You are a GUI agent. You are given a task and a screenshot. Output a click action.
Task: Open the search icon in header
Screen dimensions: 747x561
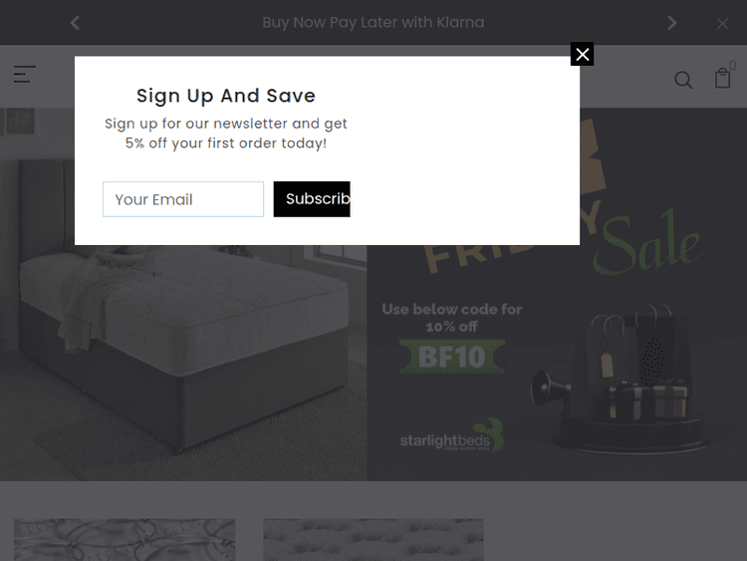[x=683, y=80]
